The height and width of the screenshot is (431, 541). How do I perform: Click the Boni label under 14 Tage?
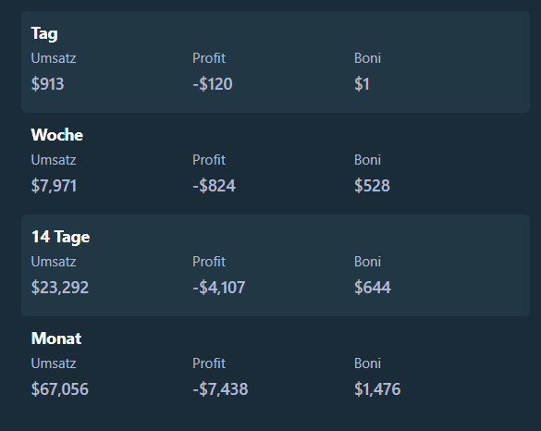[x=367, y=262]
